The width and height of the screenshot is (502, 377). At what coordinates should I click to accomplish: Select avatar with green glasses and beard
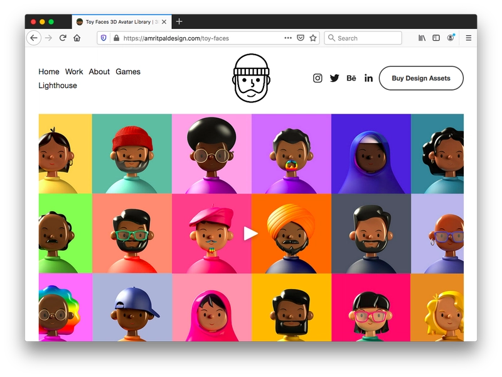[132, 234]
